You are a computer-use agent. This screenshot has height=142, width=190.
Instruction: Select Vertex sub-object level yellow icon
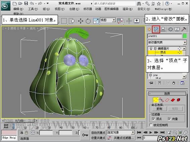coord(156,100)
